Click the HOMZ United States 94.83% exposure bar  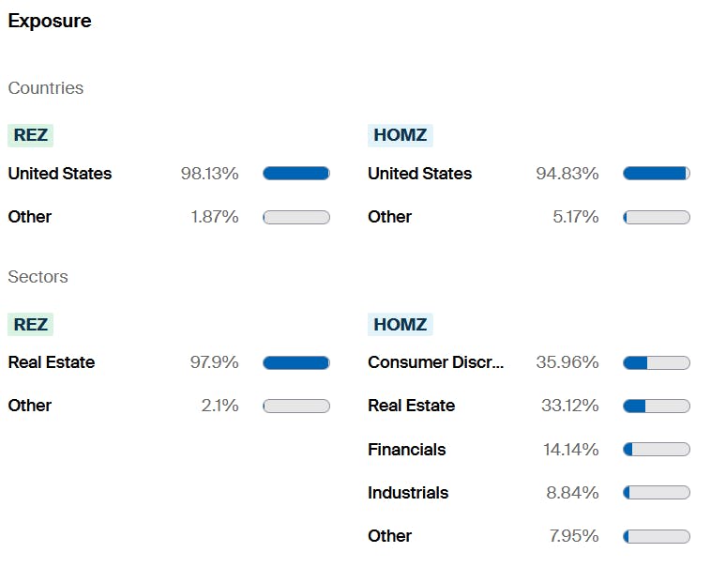pyautogui.click(x=657, y=174)
